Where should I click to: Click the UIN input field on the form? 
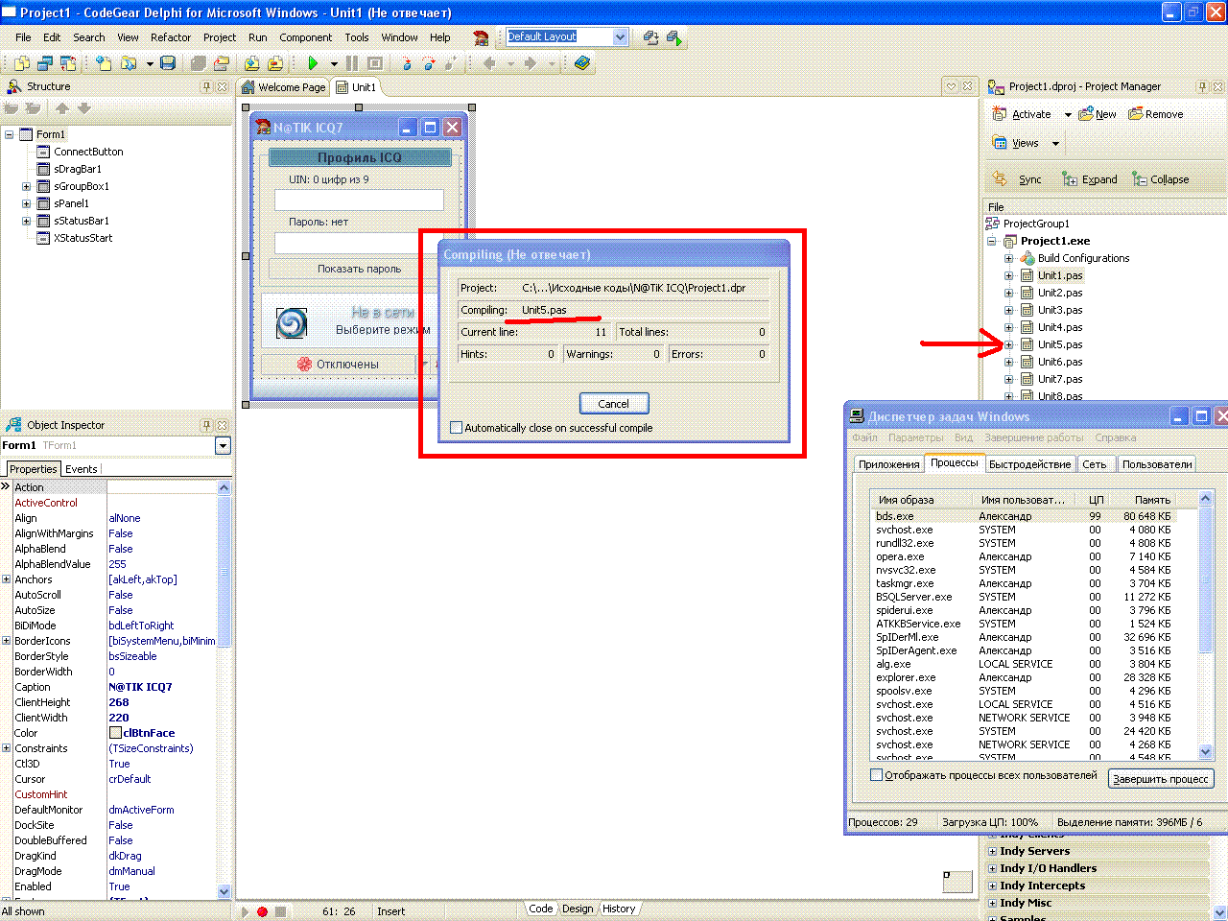coord(360,200)
